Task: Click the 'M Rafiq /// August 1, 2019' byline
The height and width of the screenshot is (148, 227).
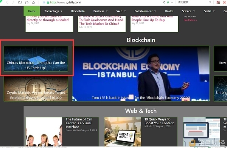Action: click(157, 126)
